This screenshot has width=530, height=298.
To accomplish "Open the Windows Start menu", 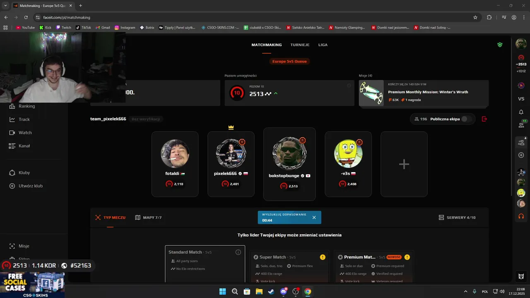I will [x=222, y=291].
